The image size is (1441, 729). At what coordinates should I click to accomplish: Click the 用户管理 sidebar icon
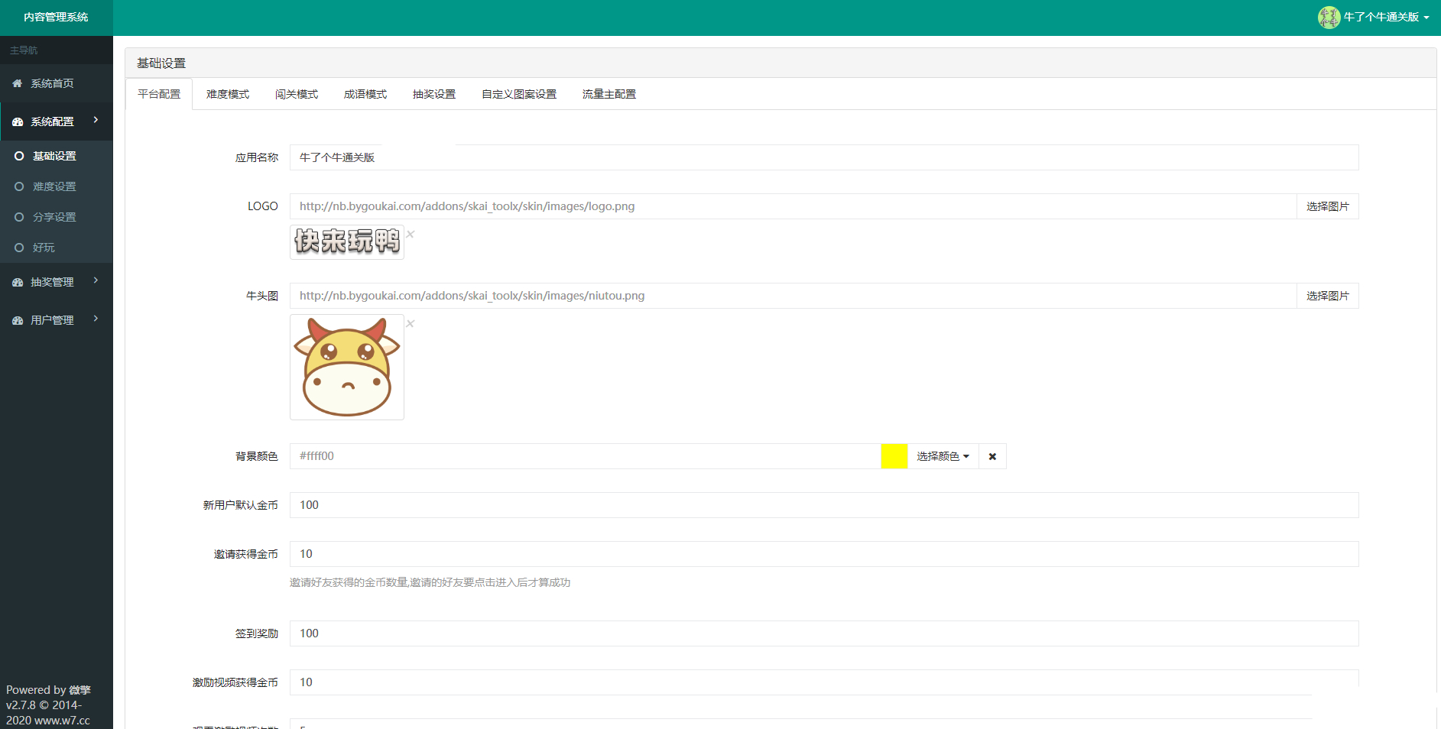point(17,319)
